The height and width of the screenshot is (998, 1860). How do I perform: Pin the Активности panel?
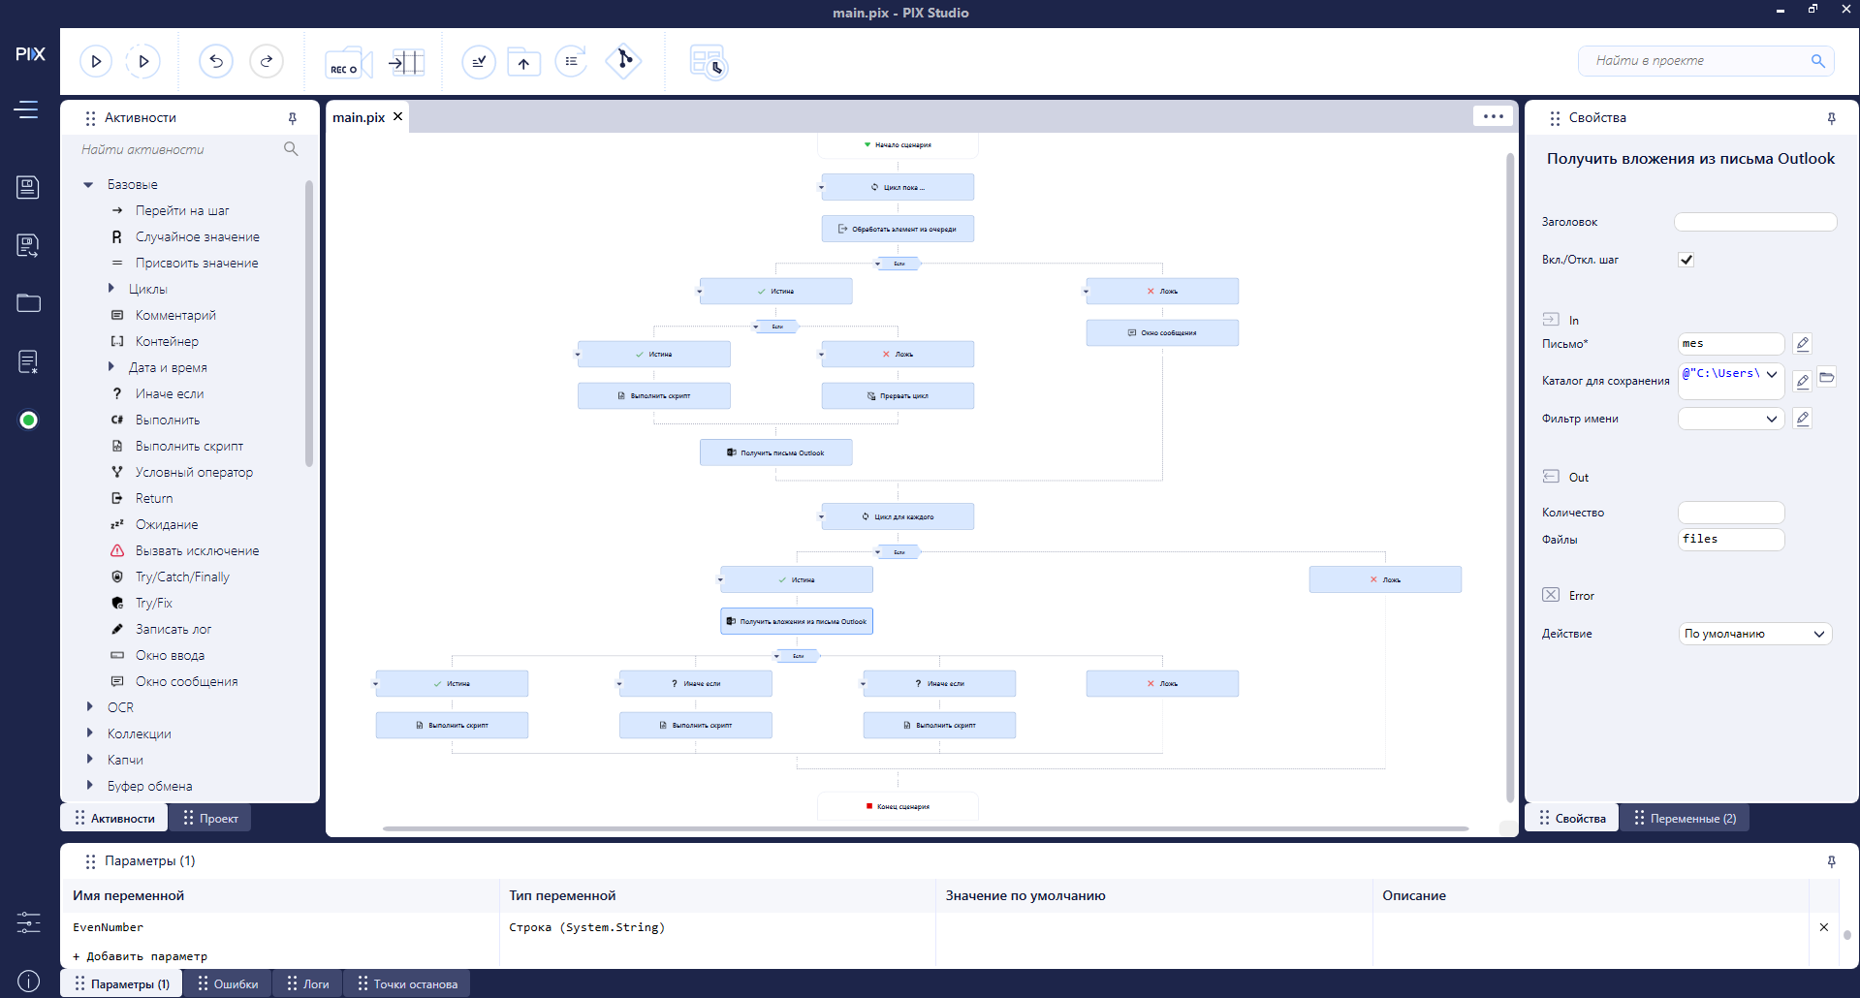(292, 118)
